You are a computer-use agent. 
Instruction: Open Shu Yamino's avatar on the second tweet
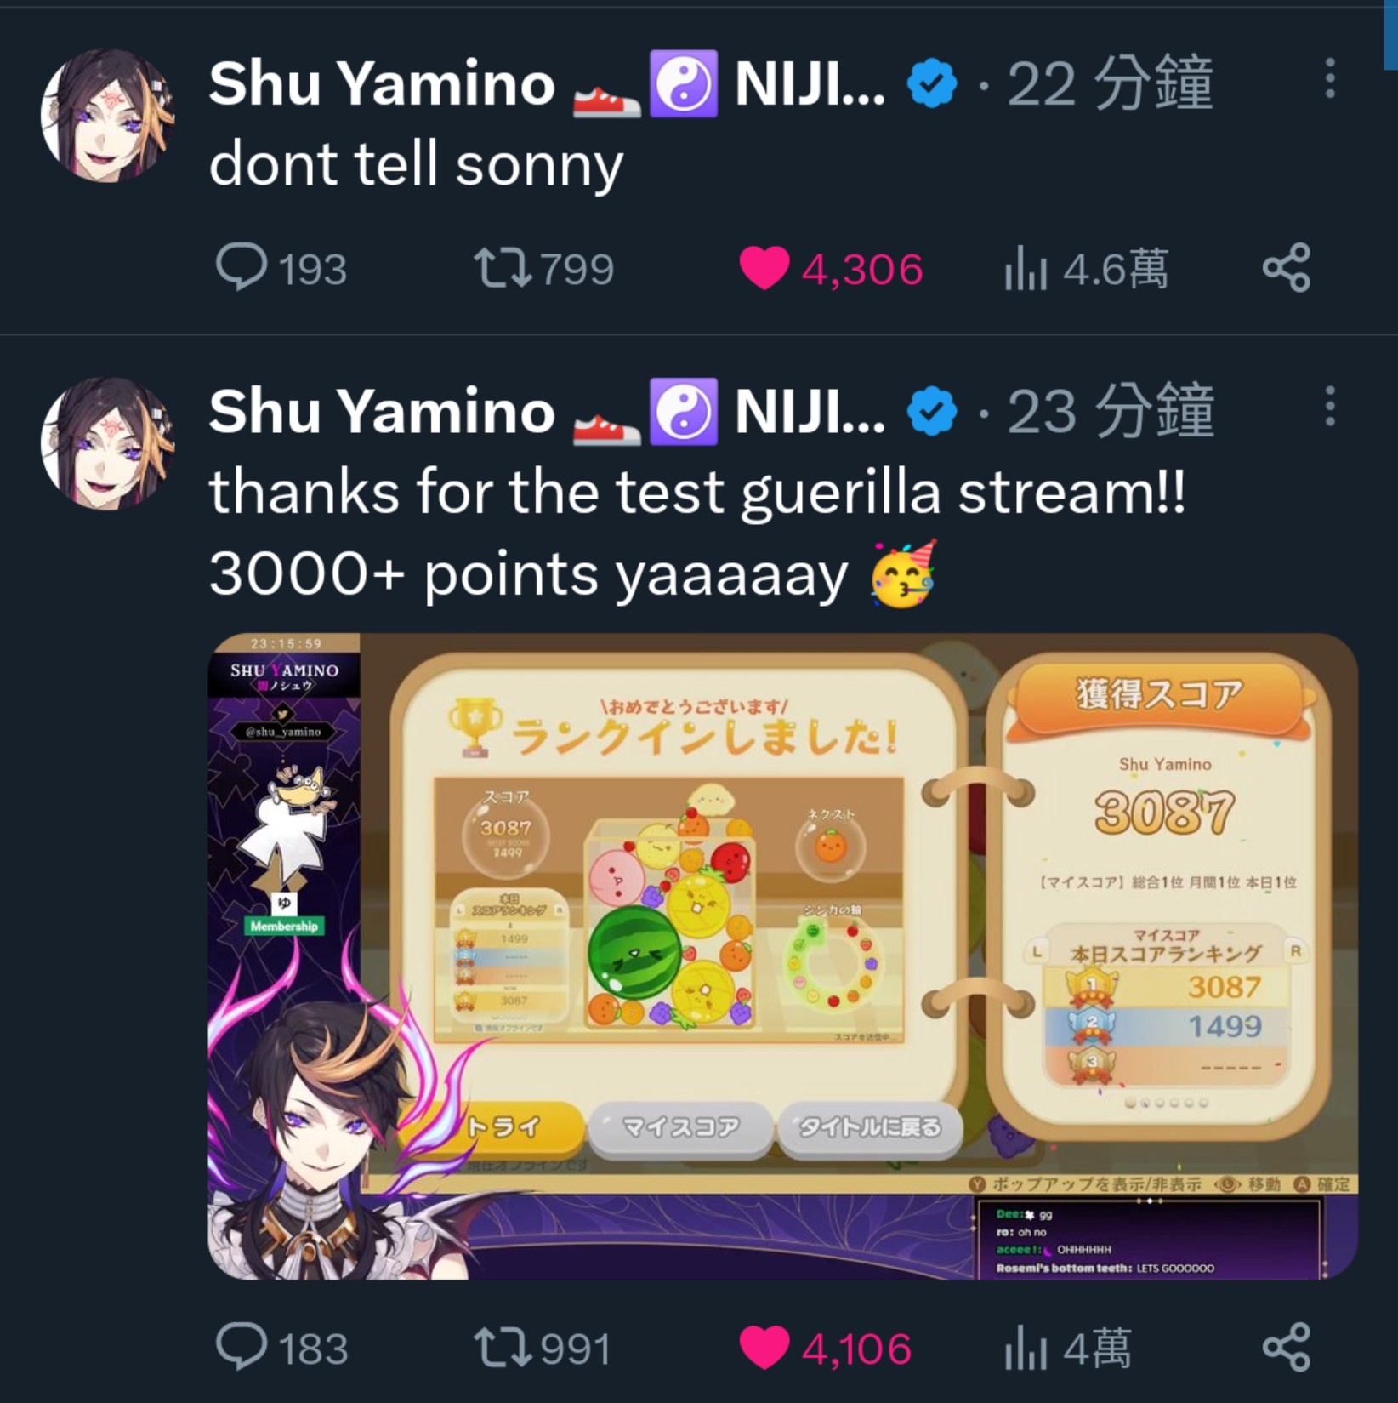(108, 443)
